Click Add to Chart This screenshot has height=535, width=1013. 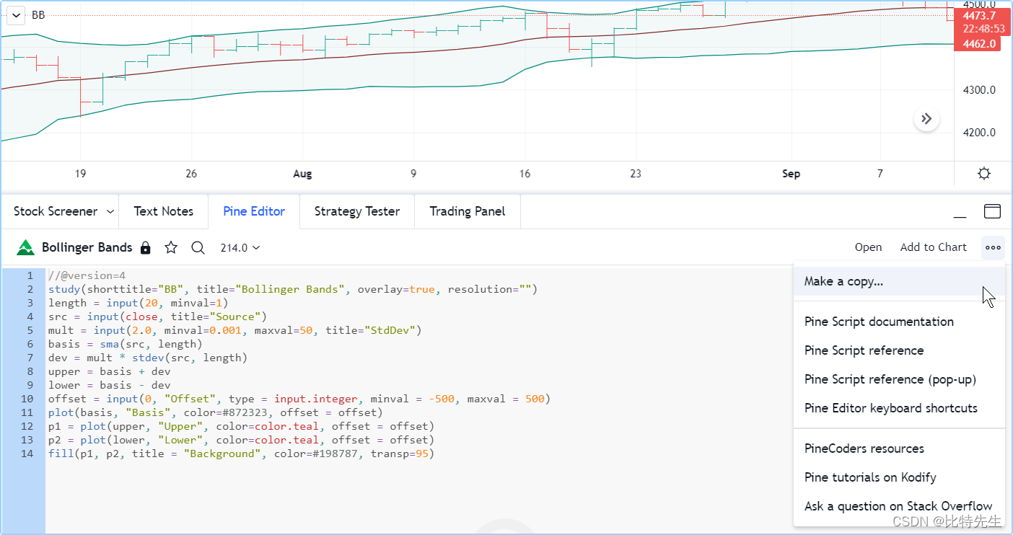(933, 247)
